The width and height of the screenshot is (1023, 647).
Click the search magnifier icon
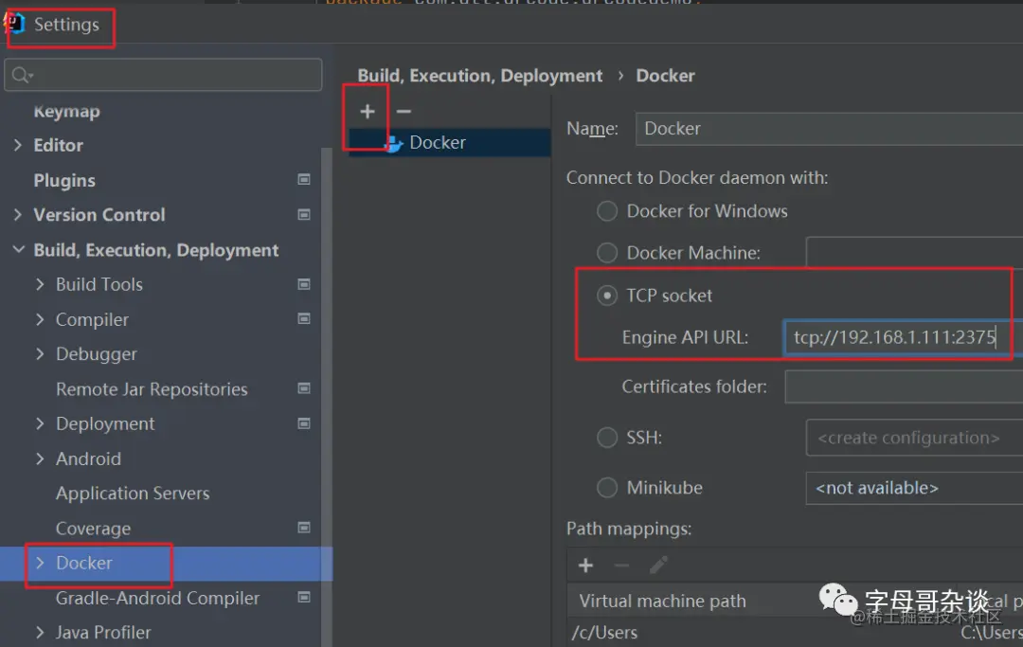coord(21,75)
